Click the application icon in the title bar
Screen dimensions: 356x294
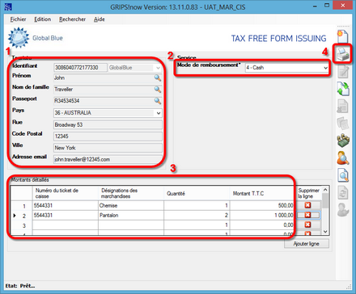[8, 6]
